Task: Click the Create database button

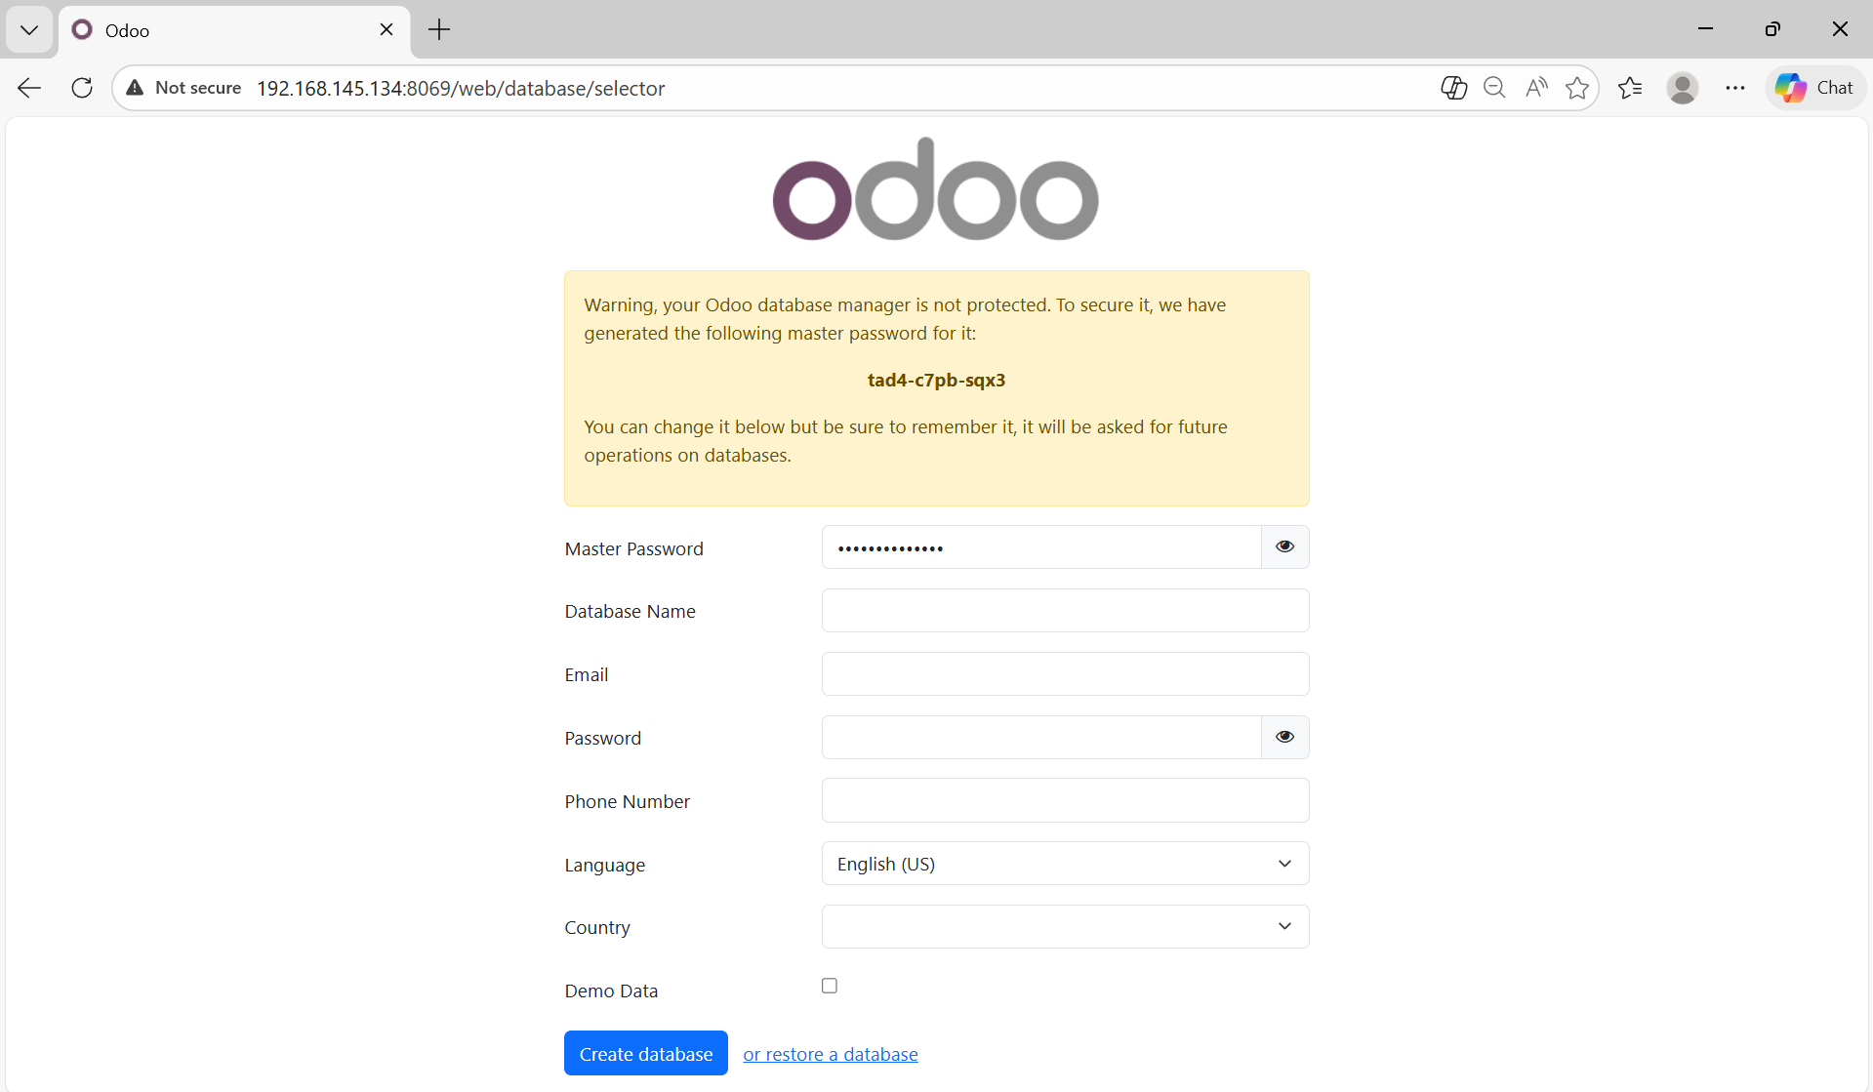Action: point(645,1053)
